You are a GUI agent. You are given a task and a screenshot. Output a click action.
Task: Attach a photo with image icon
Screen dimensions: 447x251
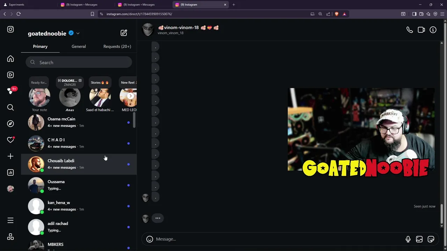[419, 239]
